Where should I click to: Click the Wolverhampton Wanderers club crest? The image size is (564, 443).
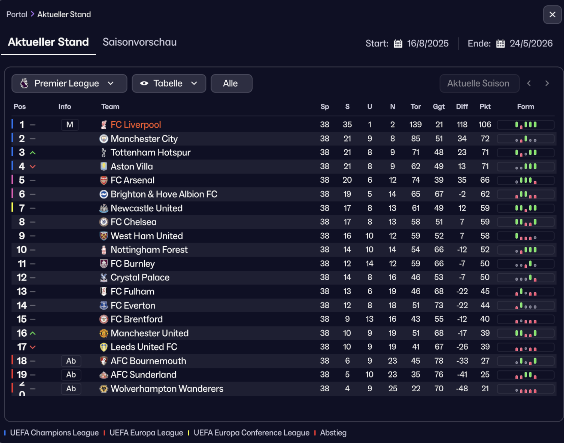pos(104,389)
